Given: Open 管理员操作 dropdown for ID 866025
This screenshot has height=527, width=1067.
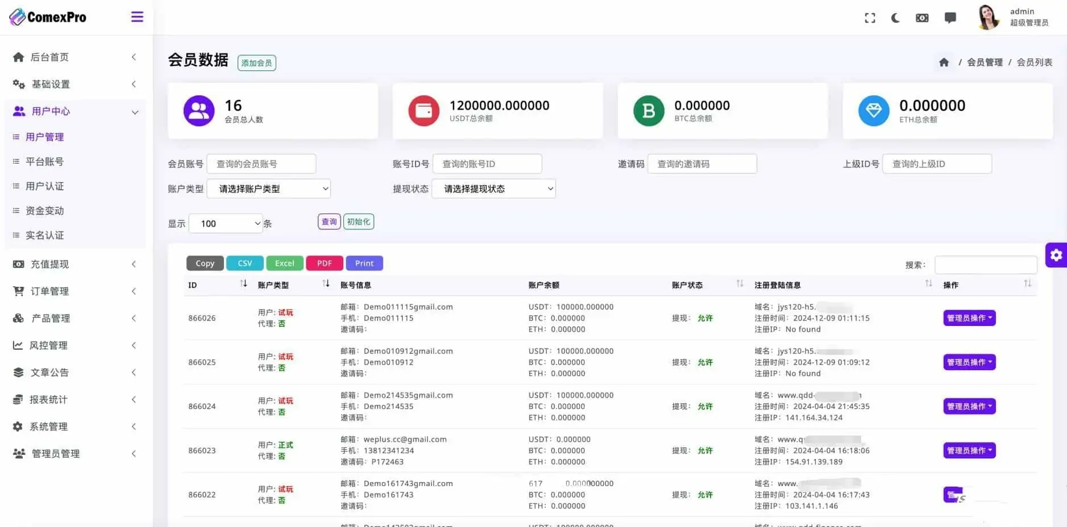Looking at the screenshot, I should [x=969, y=362].
